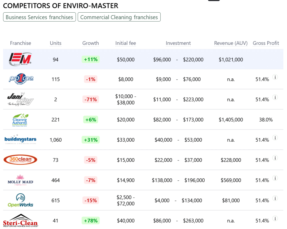Image resolution: width=287 pixels, height=229 pixels.
Task: Click the Initial fee column header
Action: (126, 43)
